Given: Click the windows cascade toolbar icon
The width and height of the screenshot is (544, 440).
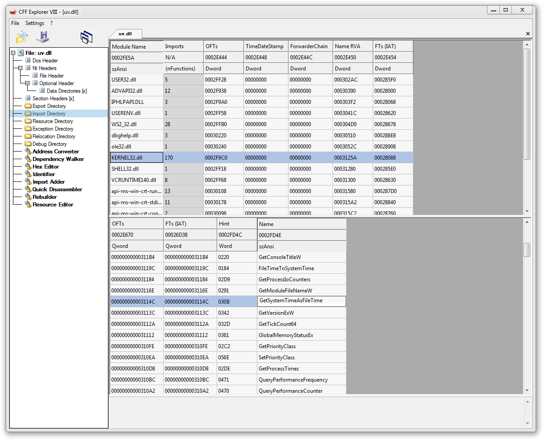Looking at the screenshot, I should (x=86, y=37).
